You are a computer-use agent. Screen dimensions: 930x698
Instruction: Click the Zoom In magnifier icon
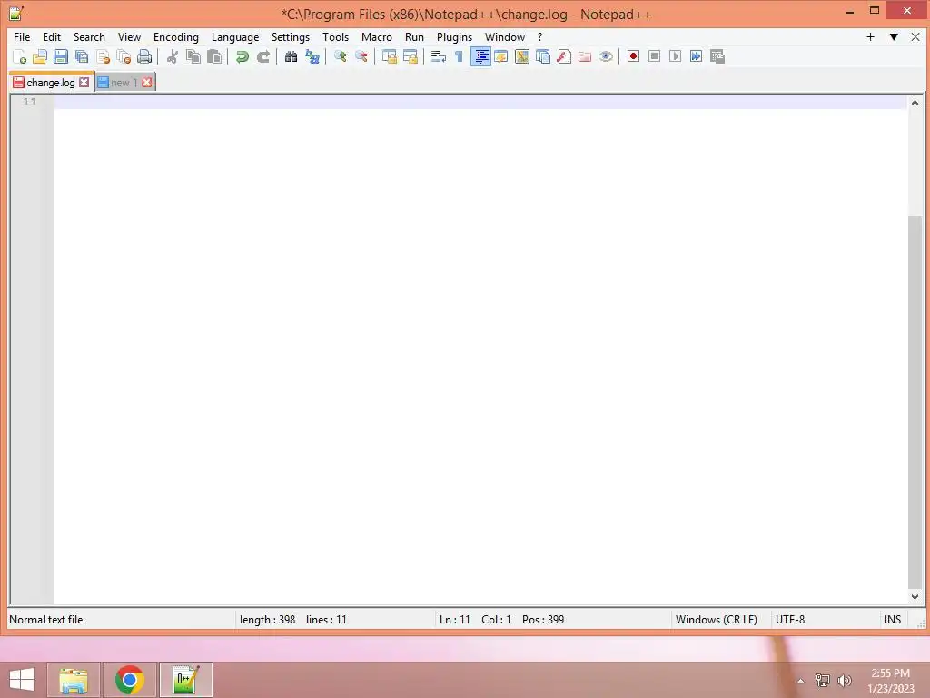click(x=340, y=56)
